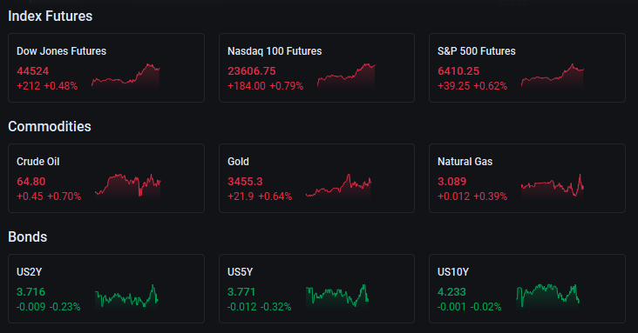638x333 pixels.
Task: Open the US10Y bond card
Action: (527, 289)
